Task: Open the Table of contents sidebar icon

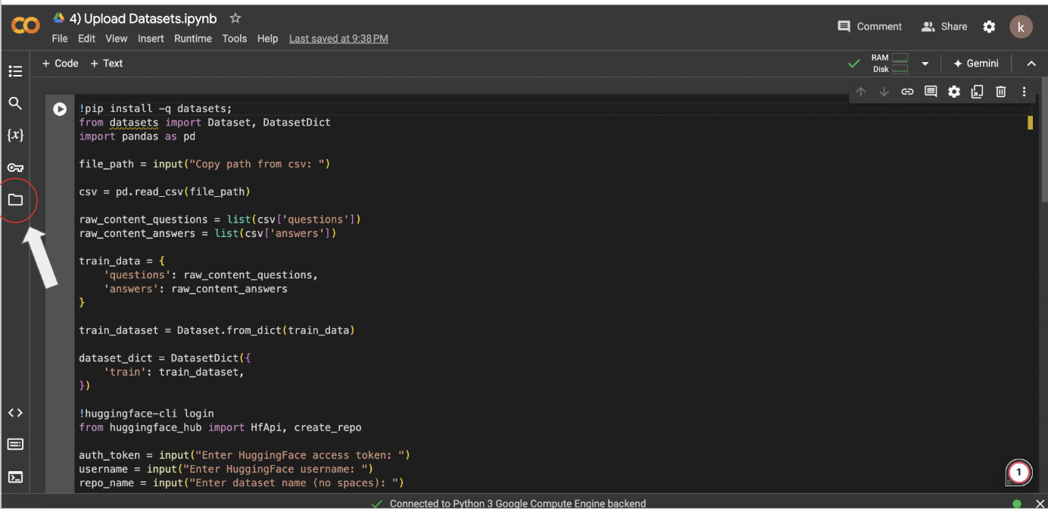Action: pyautogui.click(x=15, y=71)
